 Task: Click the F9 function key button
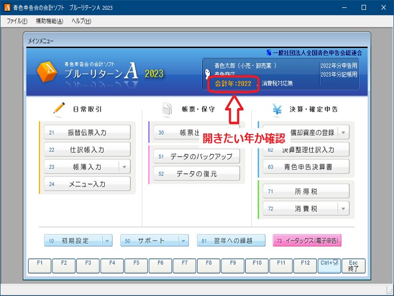[233, 266]
